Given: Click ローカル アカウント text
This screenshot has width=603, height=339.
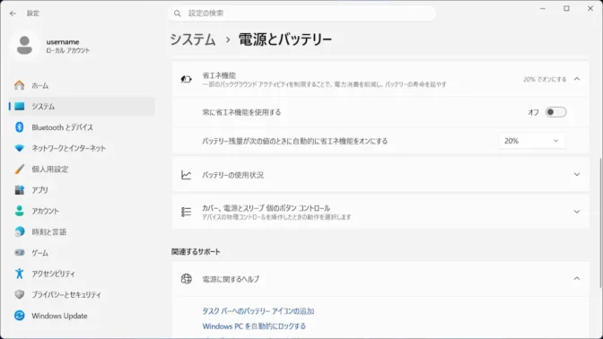Looking at the screenshot, I should click(68, 51).
